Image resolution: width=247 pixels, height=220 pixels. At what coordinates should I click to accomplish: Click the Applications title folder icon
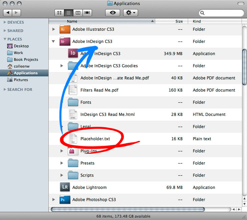(110, 3)
